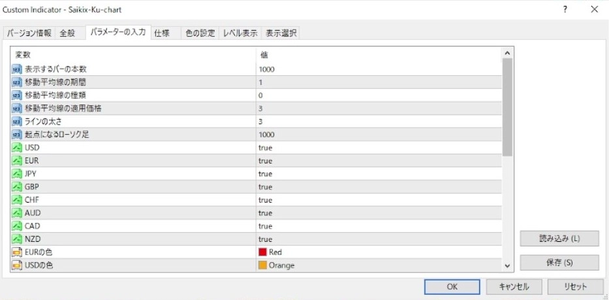This screenshot has width=609, height=300.
Task: Click the boolean icon beside EUR
Action: tap(17, 161)
